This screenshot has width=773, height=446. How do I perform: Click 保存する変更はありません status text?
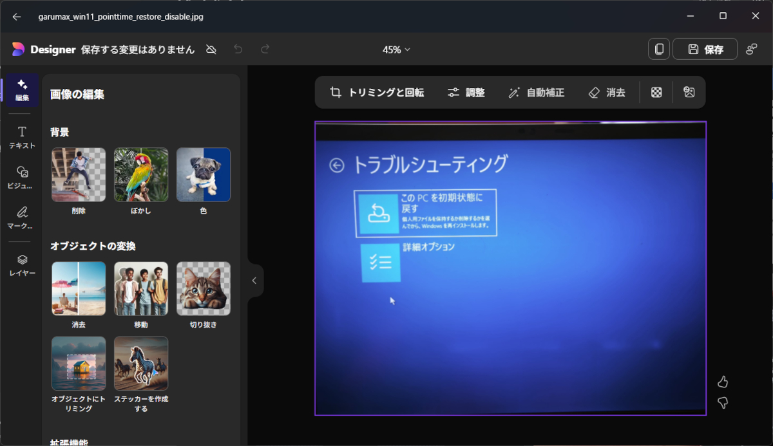point(138,50)
